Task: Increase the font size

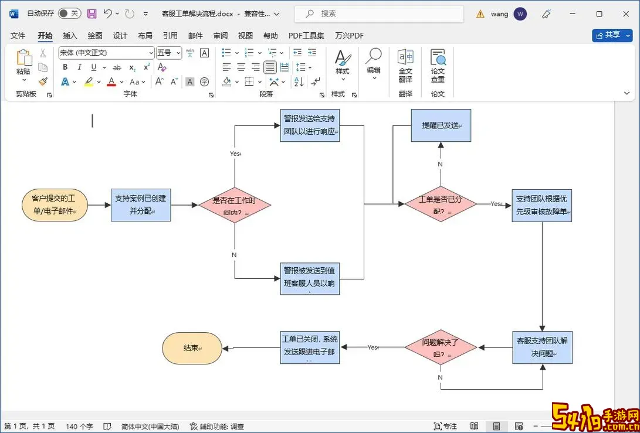Action: click(x=160, y=81)
